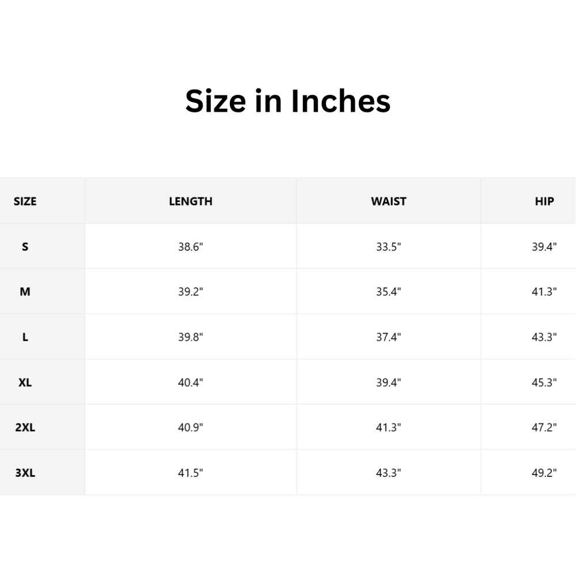The width and height of the screenshot is (576, 576).
Task: Click the 33.5" waist value
Action: pos(389,247)
